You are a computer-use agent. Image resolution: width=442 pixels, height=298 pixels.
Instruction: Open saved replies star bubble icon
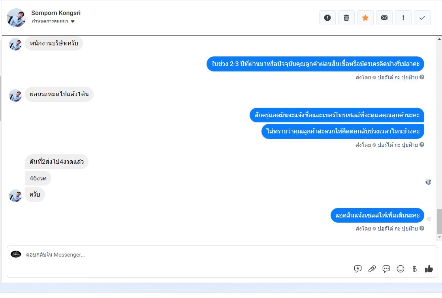(358, 269)
